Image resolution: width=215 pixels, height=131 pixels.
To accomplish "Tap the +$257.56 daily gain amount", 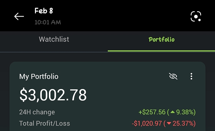I will tap(152, 112).
